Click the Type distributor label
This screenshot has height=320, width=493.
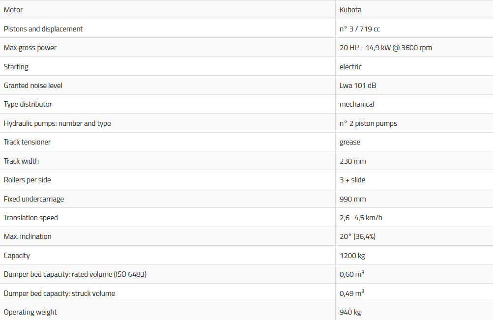(28, 104)
